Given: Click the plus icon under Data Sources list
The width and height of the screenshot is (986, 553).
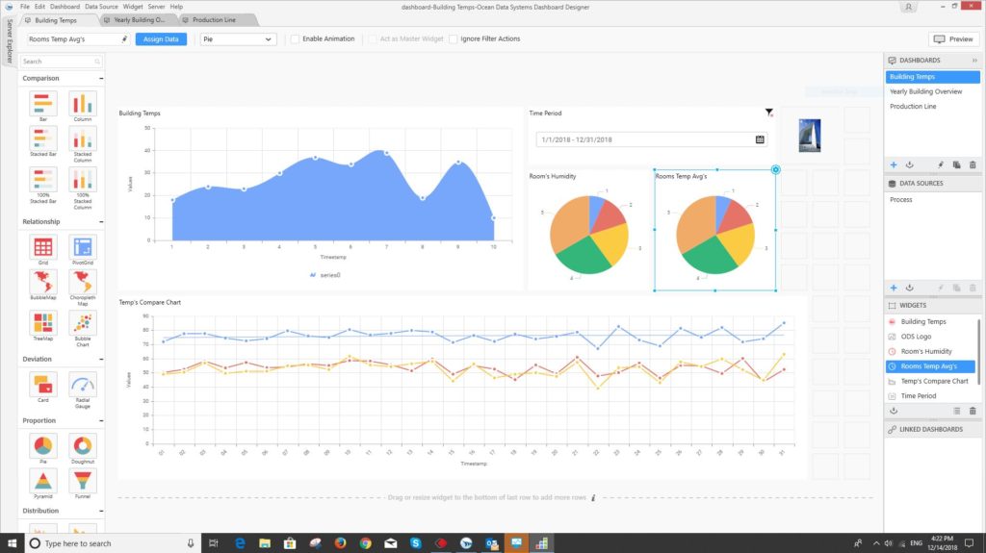Looking at the screenshot, I should (894, 288).
